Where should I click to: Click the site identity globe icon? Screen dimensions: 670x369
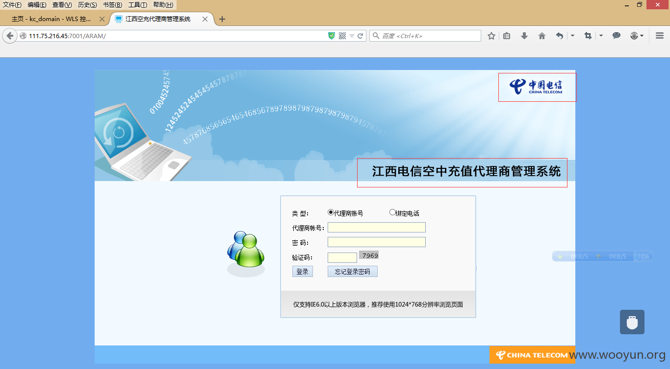[23, 36]
